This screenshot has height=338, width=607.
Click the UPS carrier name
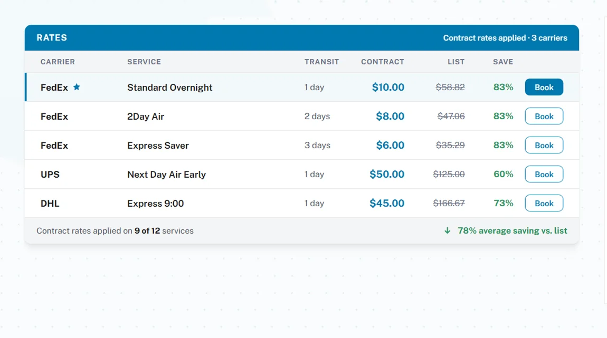(50, 175)
